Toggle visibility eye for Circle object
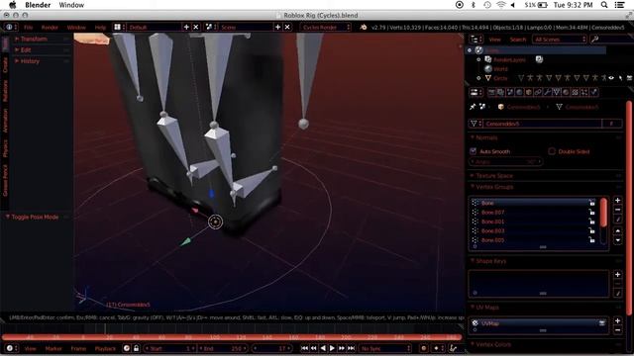The height and width of the screenshot is (356, 634). pos(611,78)
